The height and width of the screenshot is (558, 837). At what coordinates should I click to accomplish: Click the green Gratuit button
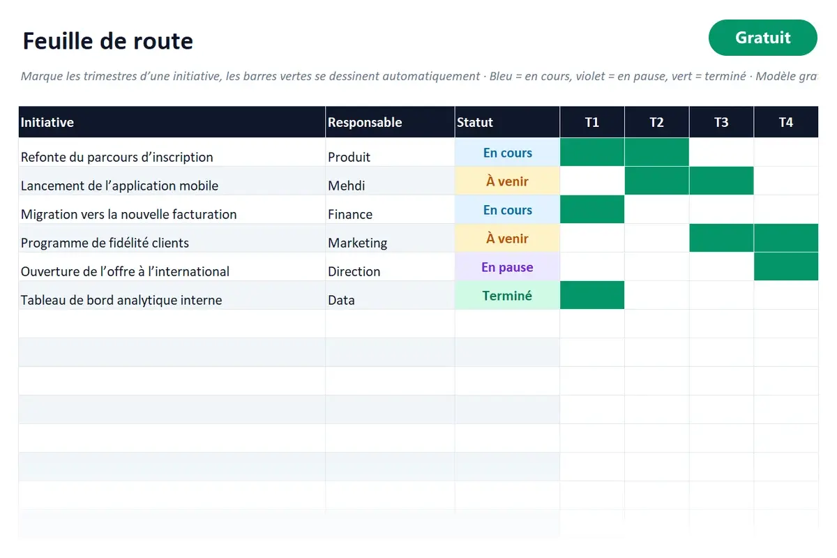pyautogui.click(x=762, y=38)
